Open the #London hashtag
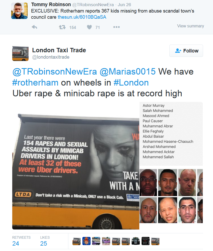Image resolution: width=213 pixels, height=251 pixels. point(131,82)
